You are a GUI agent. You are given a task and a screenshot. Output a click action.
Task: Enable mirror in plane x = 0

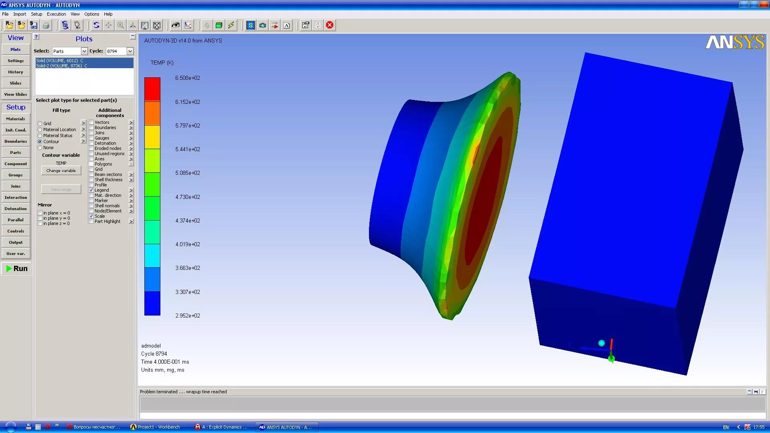tap(40, 213)
